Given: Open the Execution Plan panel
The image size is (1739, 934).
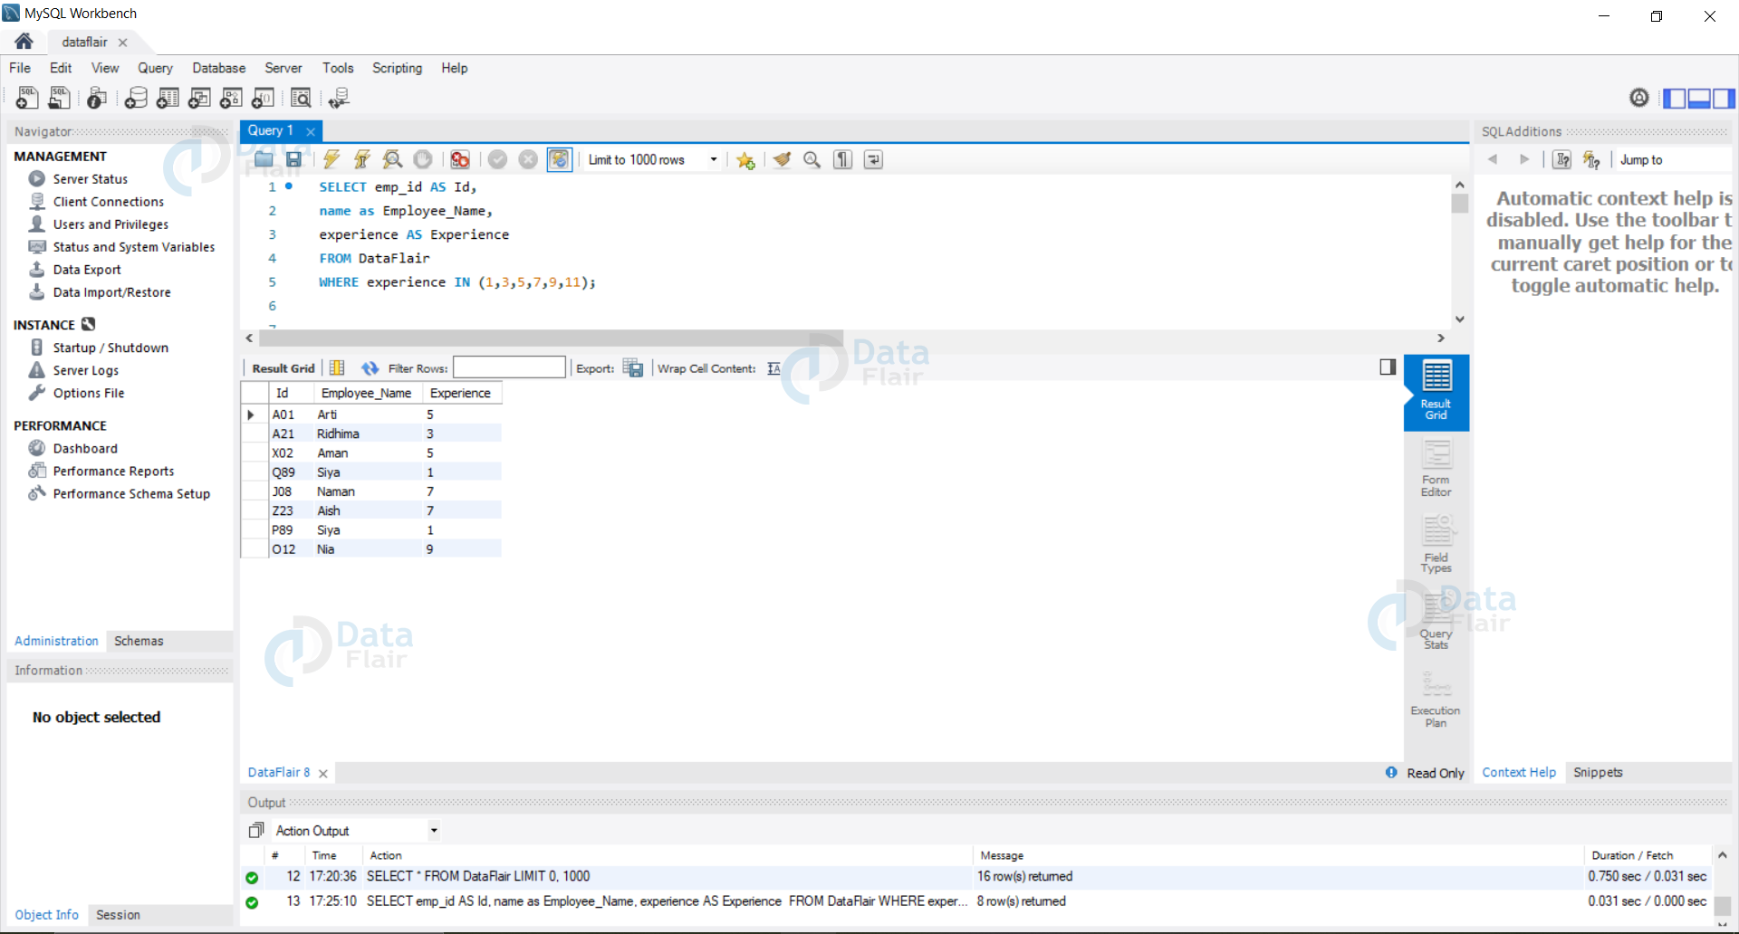Looking at the screenshot, I should point(1436,698).
